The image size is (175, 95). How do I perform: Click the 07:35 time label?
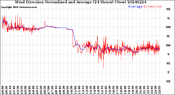[x=52, y=90]
